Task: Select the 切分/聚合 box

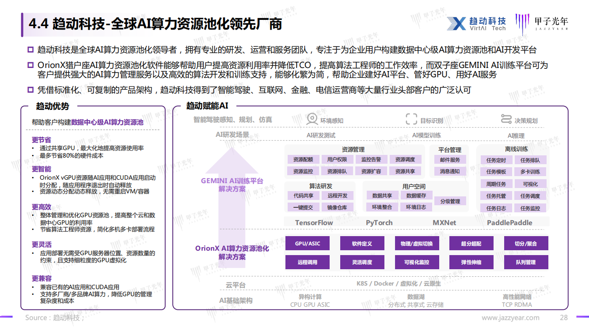Action: click(526, 244)
